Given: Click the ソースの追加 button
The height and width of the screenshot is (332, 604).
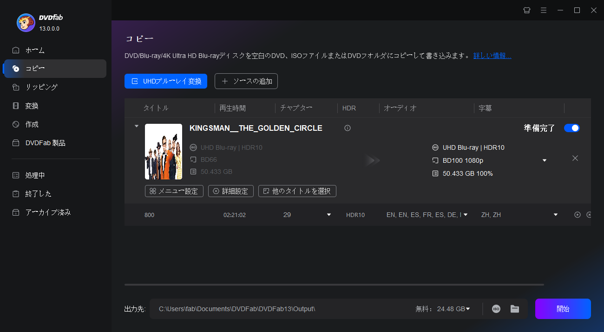Looking at the screenshot, I should (x=246, y=81).
